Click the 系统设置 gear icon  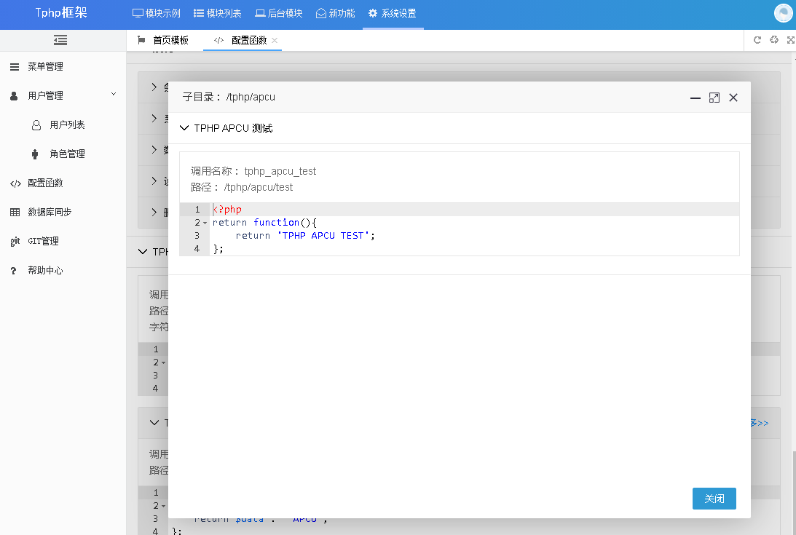373,13
